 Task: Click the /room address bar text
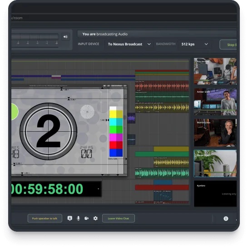(x=17, y=18)
